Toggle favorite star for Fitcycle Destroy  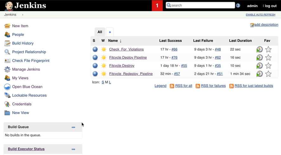click(268, 66)
